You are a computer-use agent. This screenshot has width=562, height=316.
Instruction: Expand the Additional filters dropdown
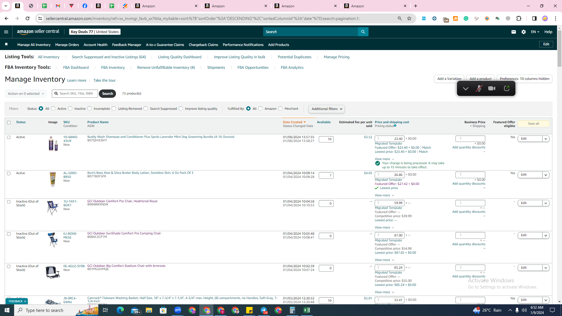(x=327, y=109)
